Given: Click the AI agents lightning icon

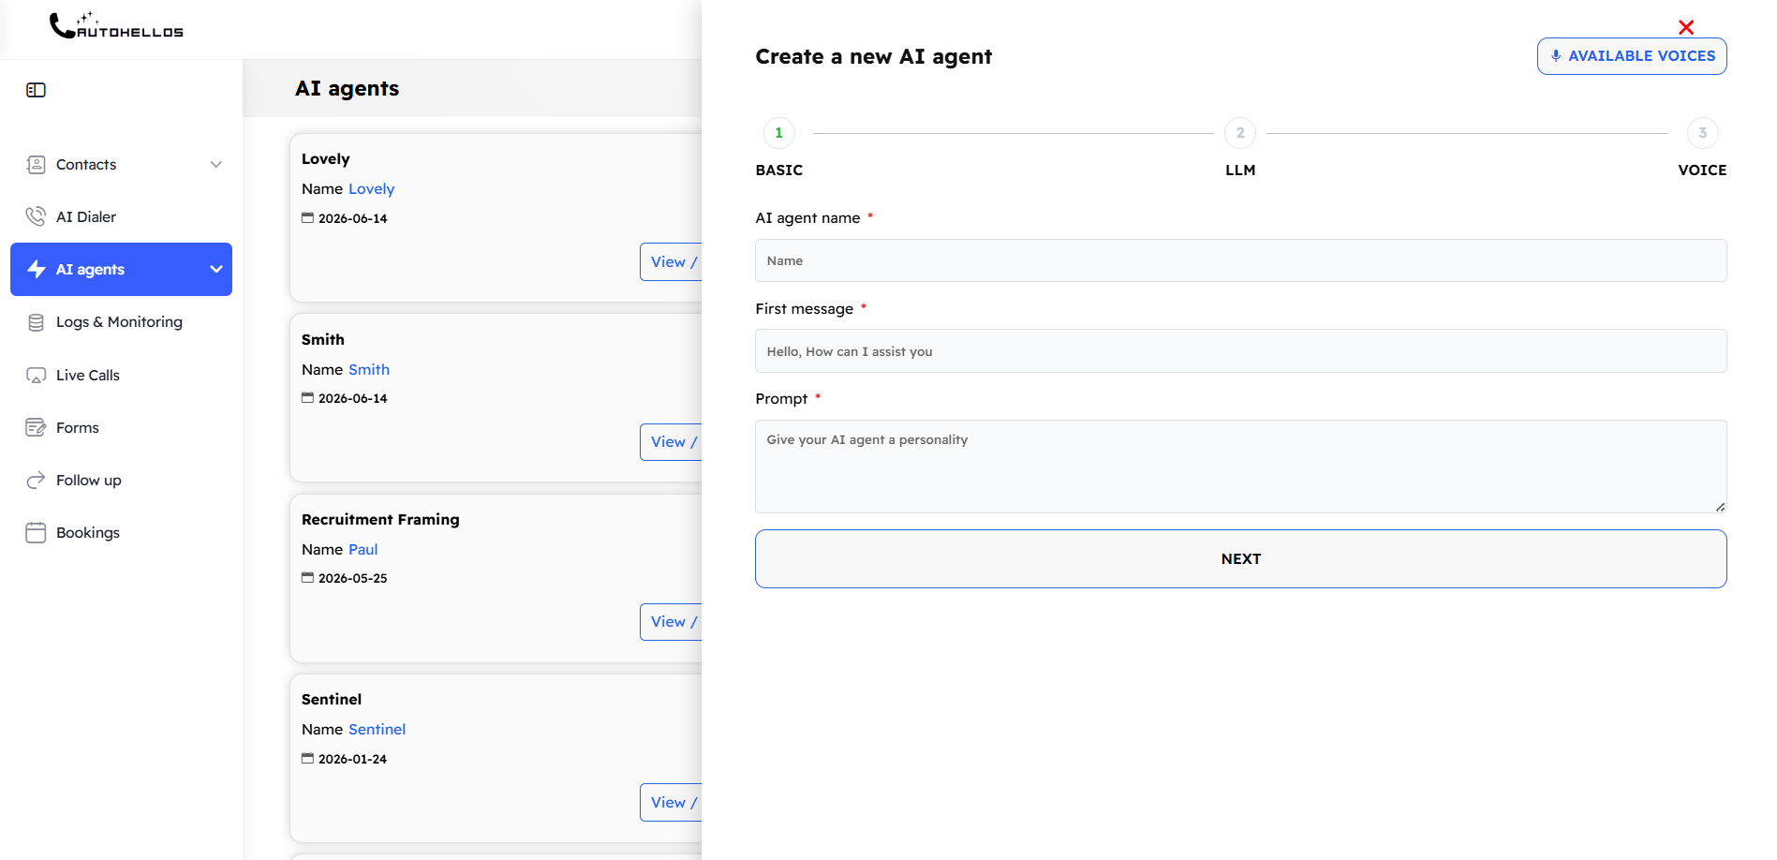Looking at the screenshot, I should point(37,270).
